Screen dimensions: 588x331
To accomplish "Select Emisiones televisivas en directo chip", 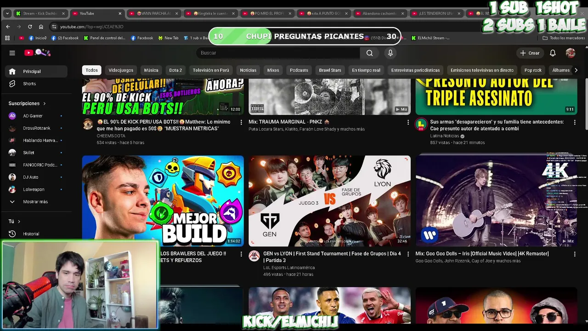I will [482, 70].
